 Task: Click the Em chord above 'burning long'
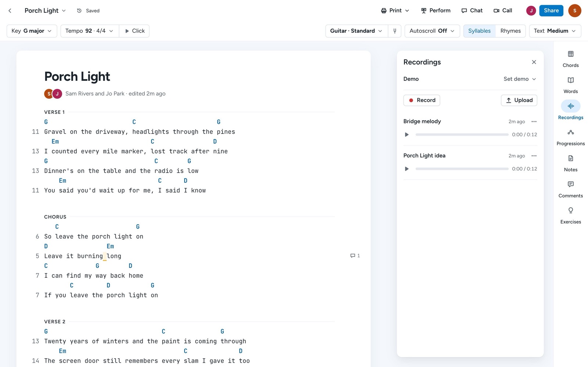pos(110,246)
